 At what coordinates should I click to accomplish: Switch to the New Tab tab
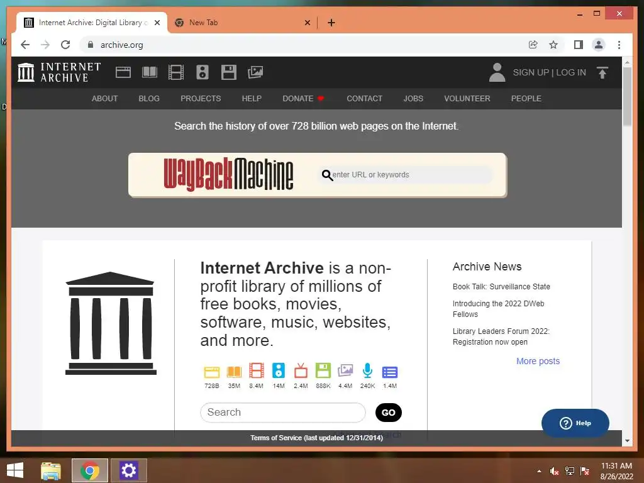(242, 23)
